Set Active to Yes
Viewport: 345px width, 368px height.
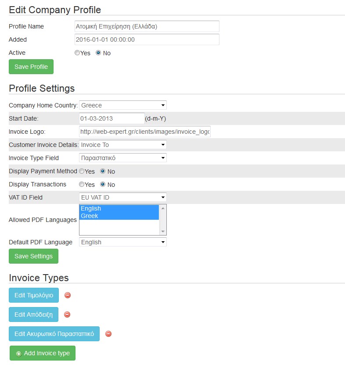click(x=77, y=53)
